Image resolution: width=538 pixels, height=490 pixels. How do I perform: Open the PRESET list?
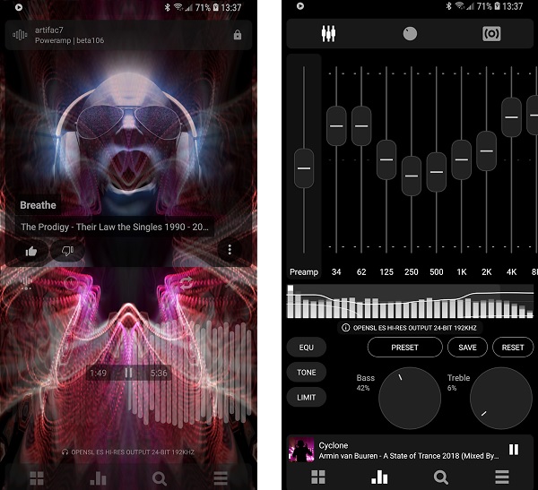(405, 348)
